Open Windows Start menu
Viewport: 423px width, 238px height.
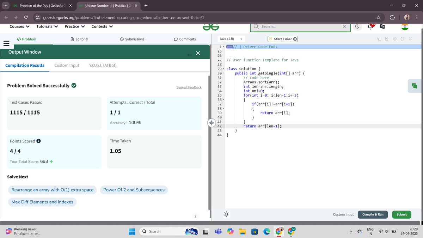pos(132,231)
